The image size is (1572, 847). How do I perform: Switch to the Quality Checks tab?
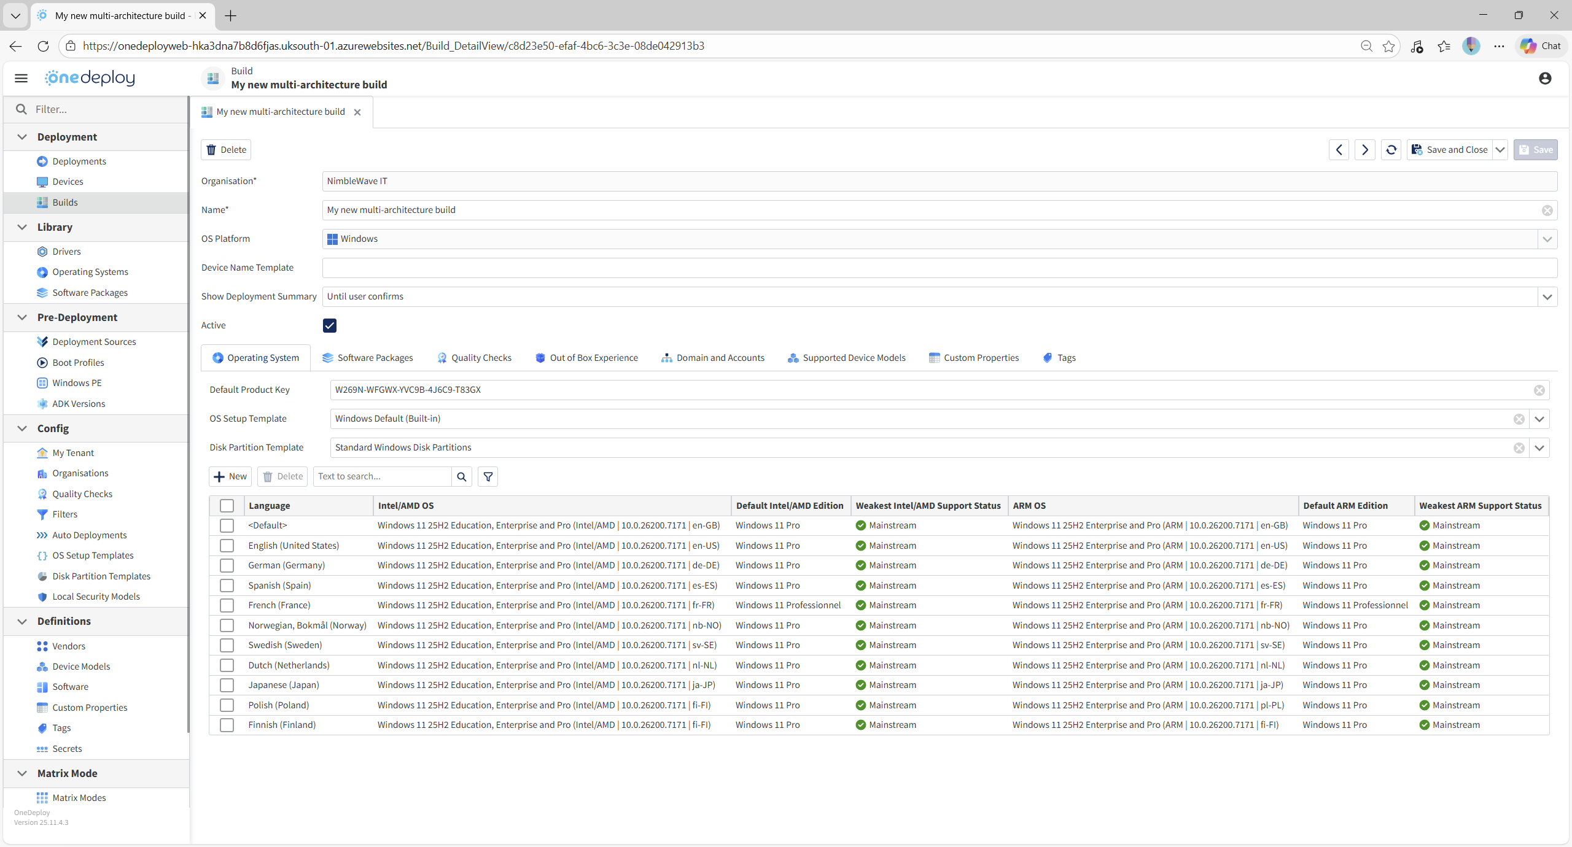coord(480,357)
